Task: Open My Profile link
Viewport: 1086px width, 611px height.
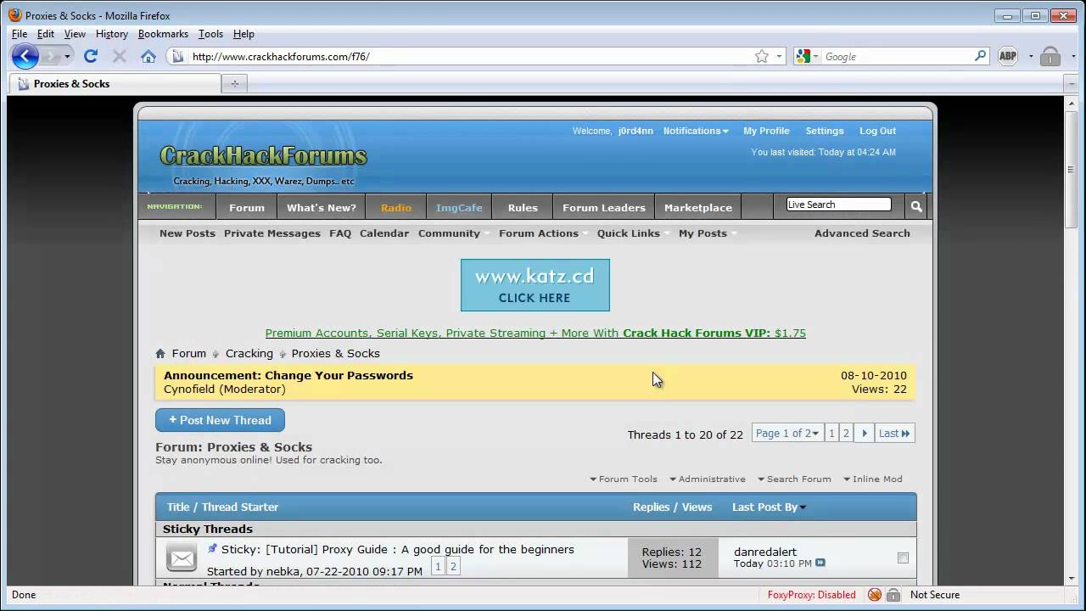Action: point(766,131)
